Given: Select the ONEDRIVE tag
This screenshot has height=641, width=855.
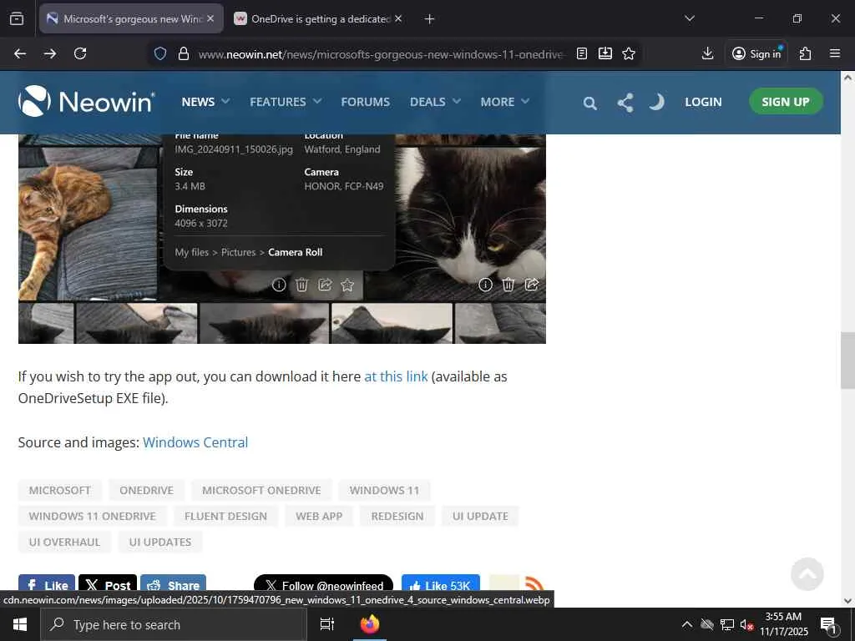Looking at the screenshot, I should [146, 490].
